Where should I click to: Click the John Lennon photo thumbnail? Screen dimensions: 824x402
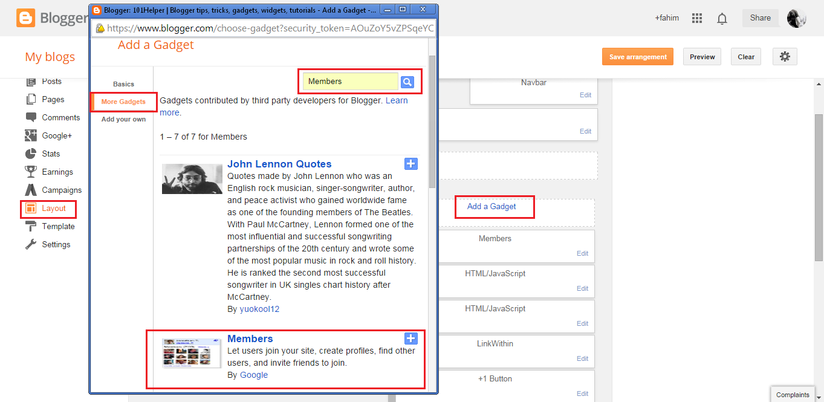tap(192, 179)
